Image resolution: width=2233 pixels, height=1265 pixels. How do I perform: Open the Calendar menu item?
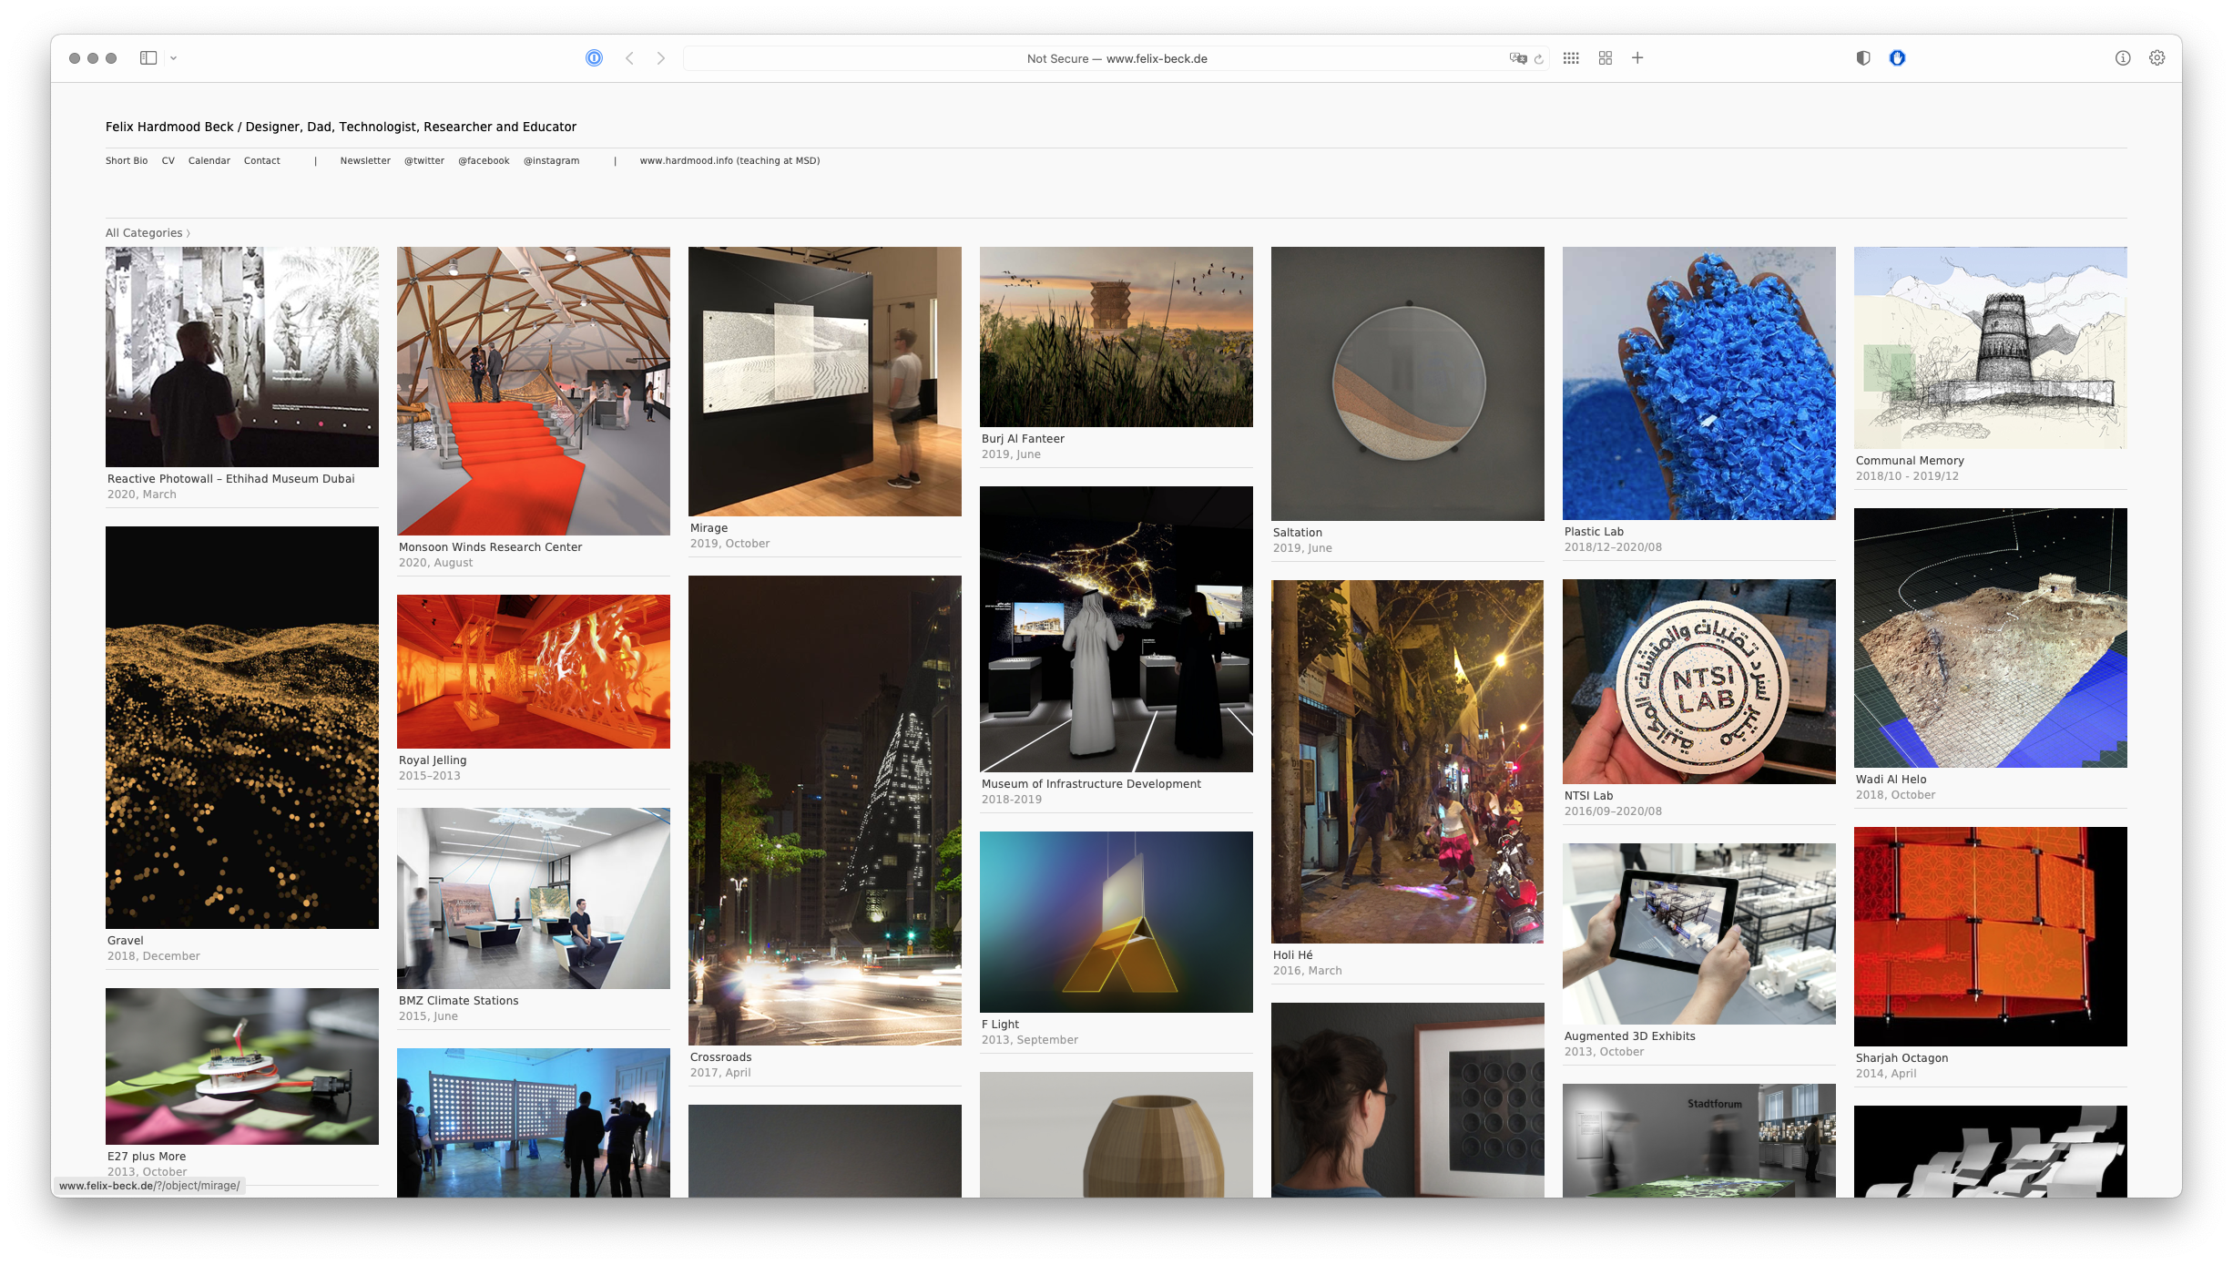tap(209, 160)
